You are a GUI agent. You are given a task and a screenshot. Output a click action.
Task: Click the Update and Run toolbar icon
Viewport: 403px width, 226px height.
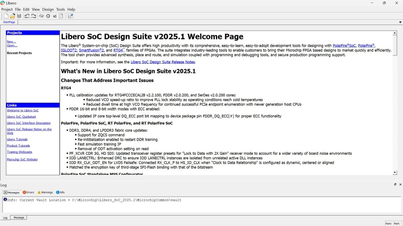[x=54, y=16]
